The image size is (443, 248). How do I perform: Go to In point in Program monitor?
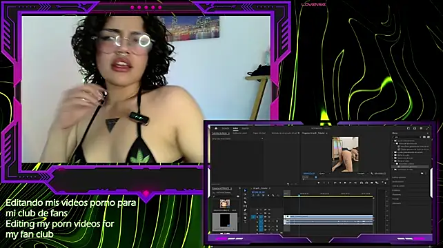pyautogui.click(x=335, y=183)
